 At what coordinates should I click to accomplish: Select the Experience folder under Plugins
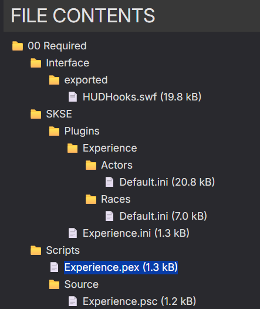tap(110, 148)
